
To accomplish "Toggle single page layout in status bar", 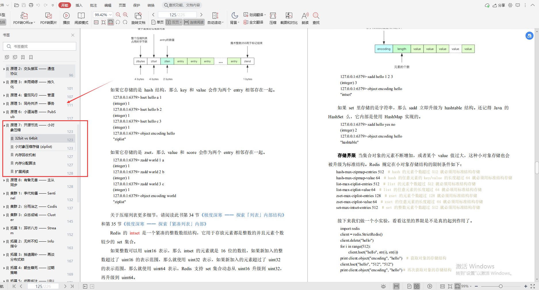I will [409, 286].
